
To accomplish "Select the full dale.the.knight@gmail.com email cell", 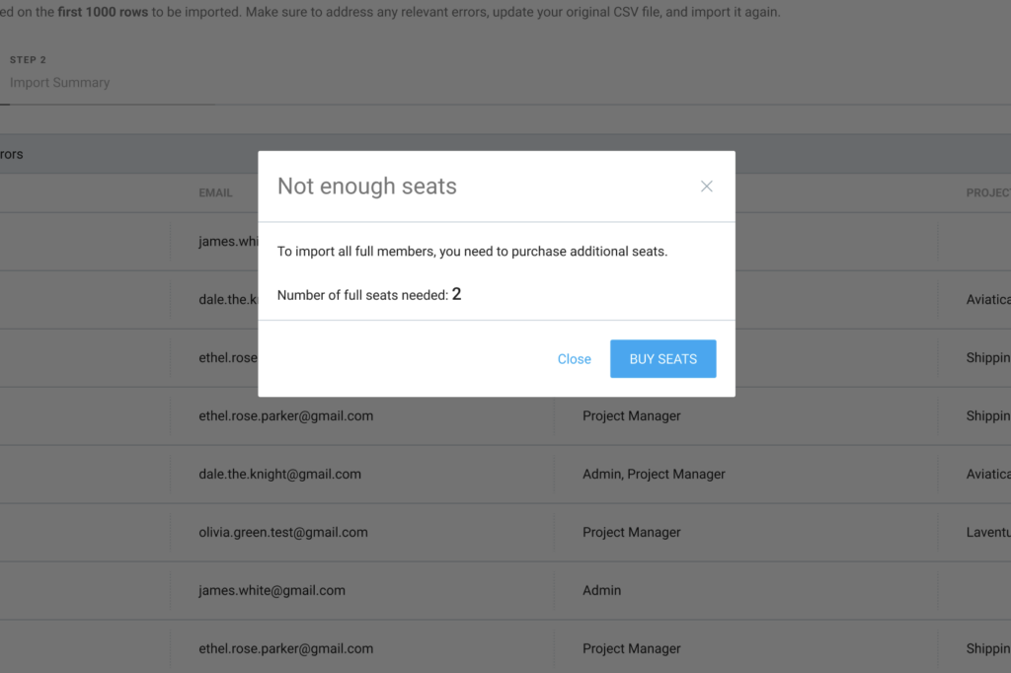I will coord(279,474).
